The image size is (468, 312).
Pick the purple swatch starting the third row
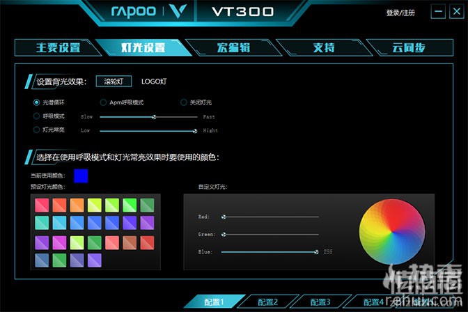tap(42, 243)
